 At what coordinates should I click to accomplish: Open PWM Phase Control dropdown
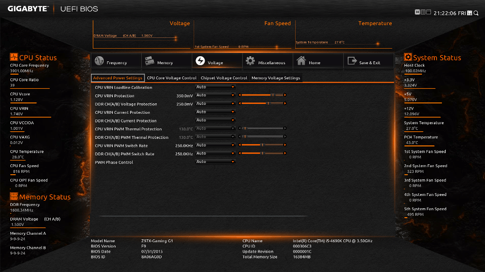216,161
